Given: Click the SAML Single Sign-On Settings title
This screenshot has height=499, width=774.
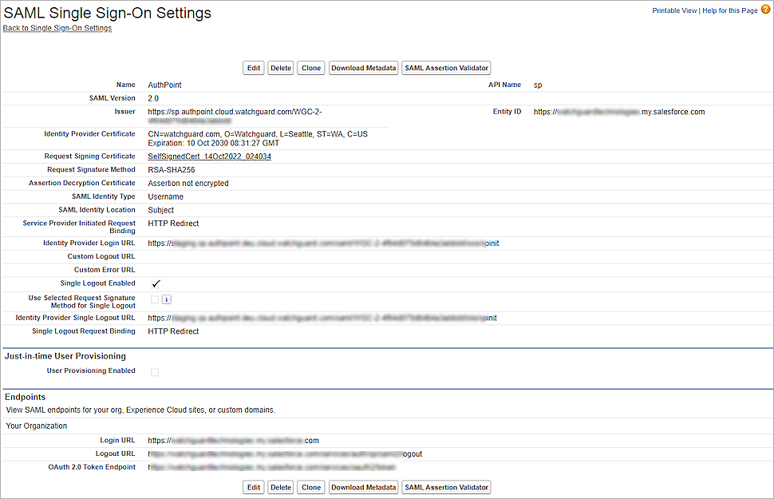Looking at the screenshot, I should [107, 13].
